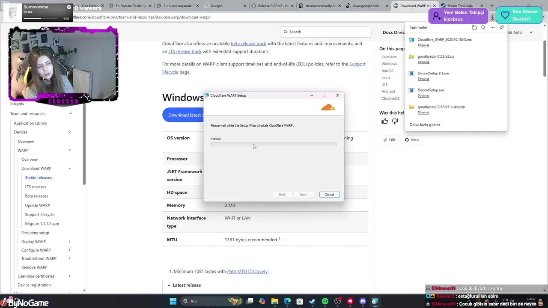Cancel the Cloudflare WARP Setup installation
Screen dimensions: 548x308
click(329, 195)
